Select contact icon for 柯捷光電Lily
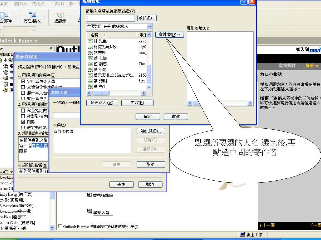Screen dimensions: 321x240 click(90, 47)
